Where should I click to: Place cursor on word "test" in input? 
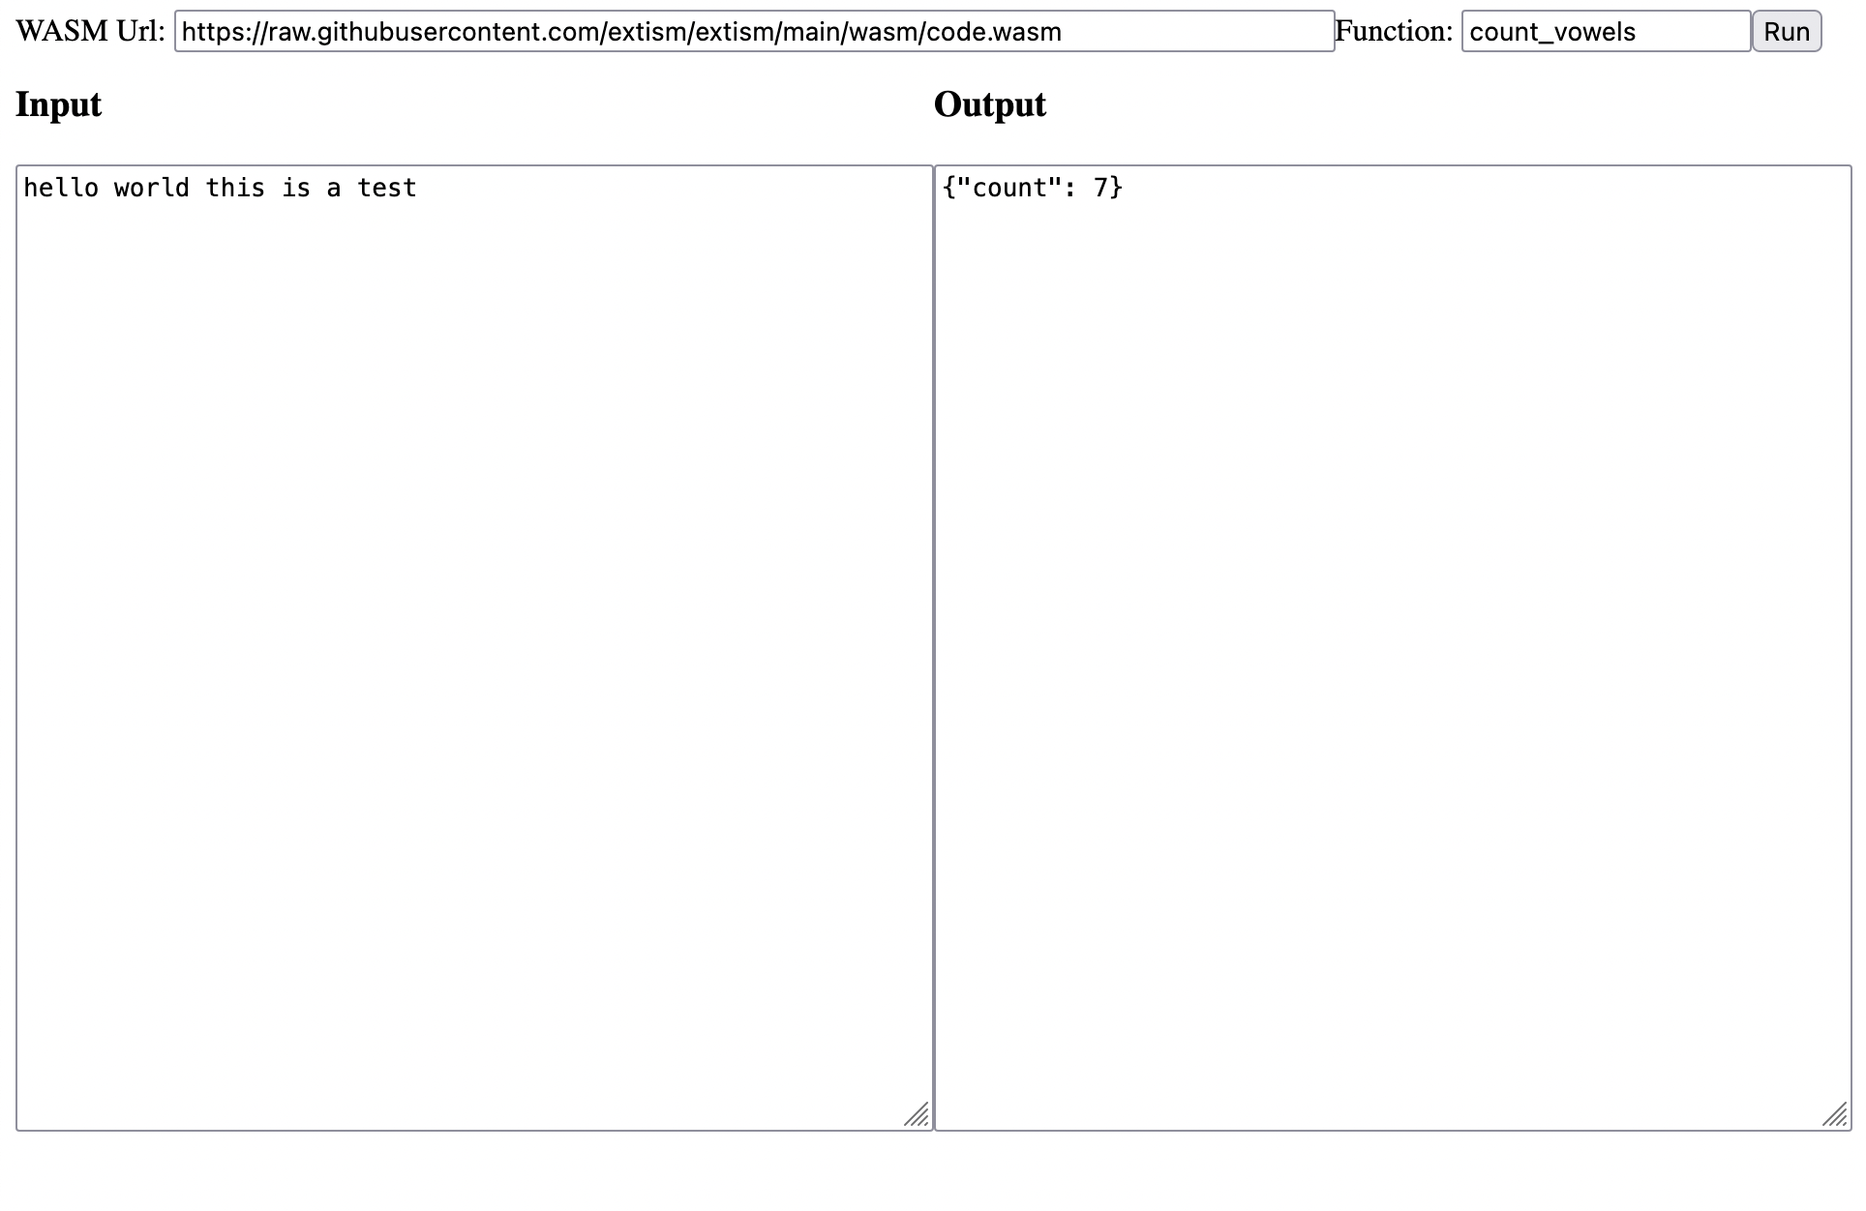click(x=386, y=188)
